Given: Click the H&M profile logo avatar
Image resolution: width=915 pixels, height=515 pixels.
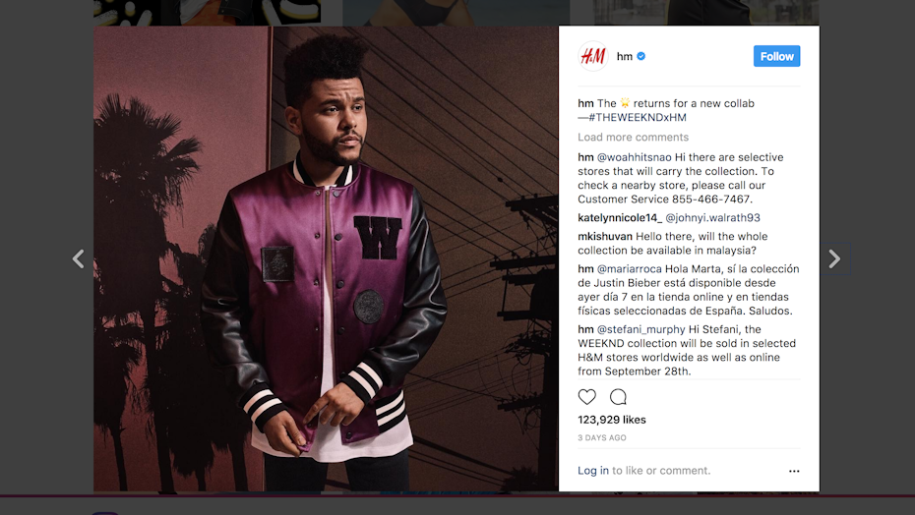Looking at the screenshot, I should tap(593, 56).
